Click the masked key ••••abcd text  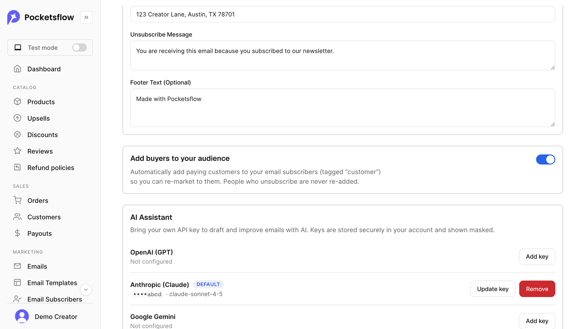click(147, 294)
